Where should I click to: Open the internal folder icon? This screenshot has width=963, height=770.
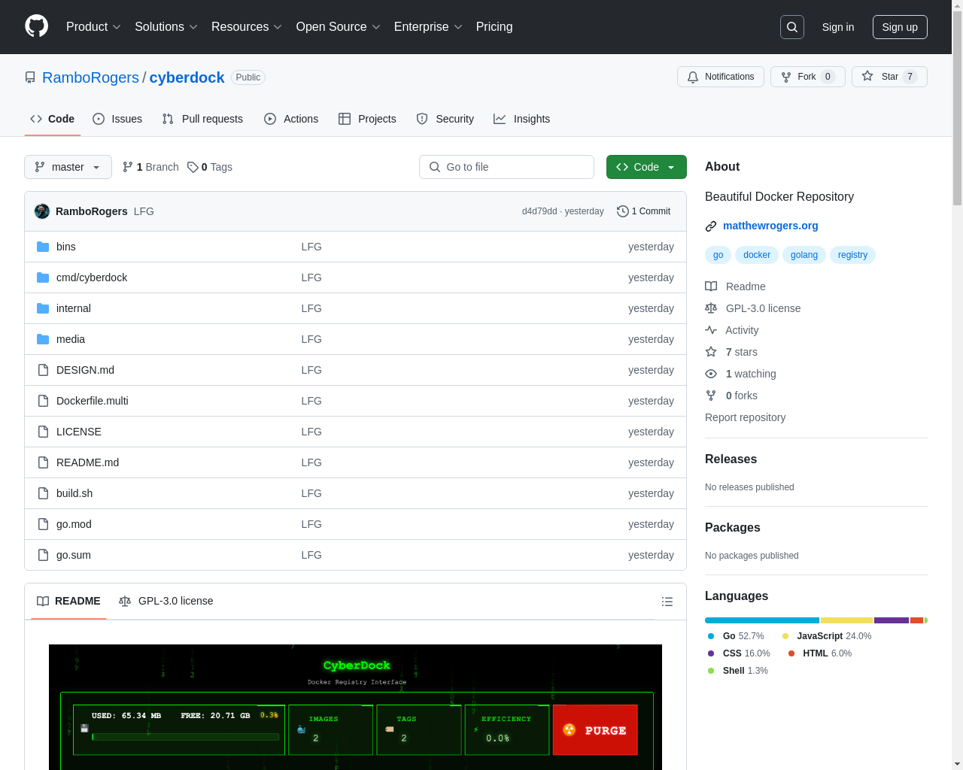pyautogui.click(x=43, y=308)
